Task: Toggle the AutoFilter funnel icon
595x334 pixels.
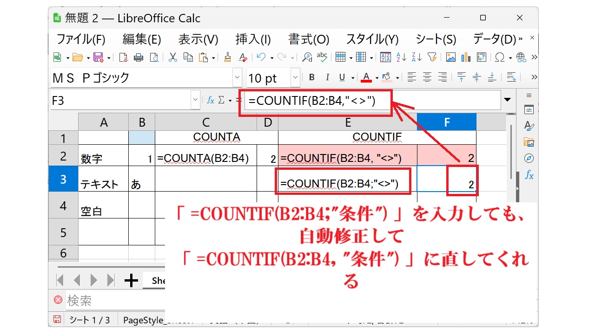Action: click(x=432, y=57)
